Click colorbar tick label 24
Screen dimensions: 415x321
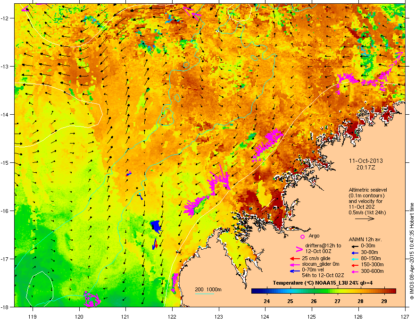(267, 301)
